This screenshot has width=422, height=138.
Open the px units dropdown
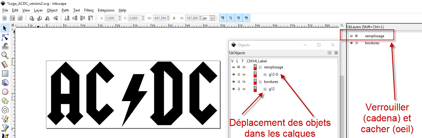212,18
